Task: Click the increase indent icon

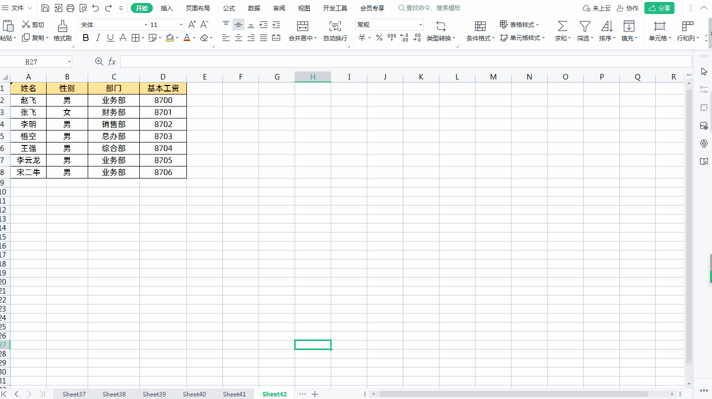Action: point(276,24)
